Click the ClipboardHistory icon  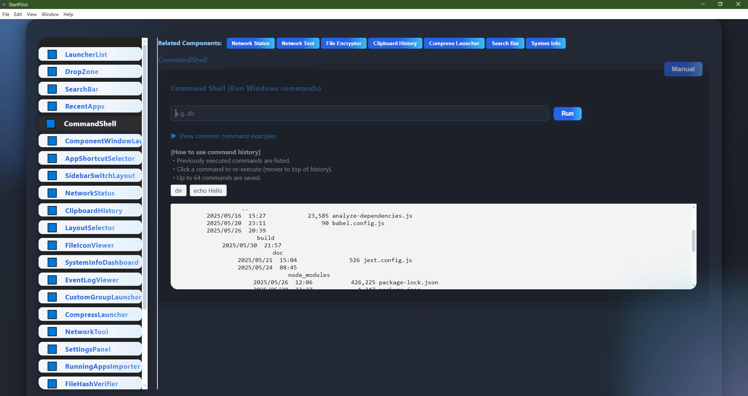(52, 210)
